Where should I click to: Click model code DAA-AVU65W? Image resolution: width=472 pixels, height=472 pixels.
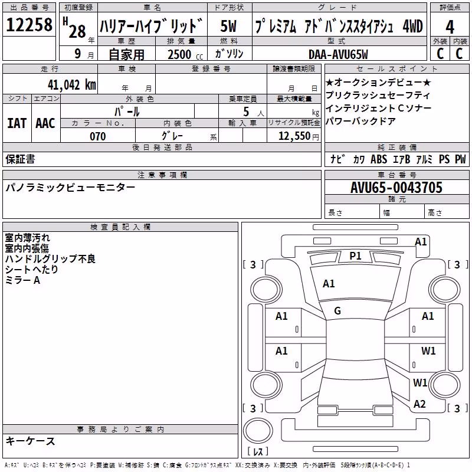click(x=338, y=54)
